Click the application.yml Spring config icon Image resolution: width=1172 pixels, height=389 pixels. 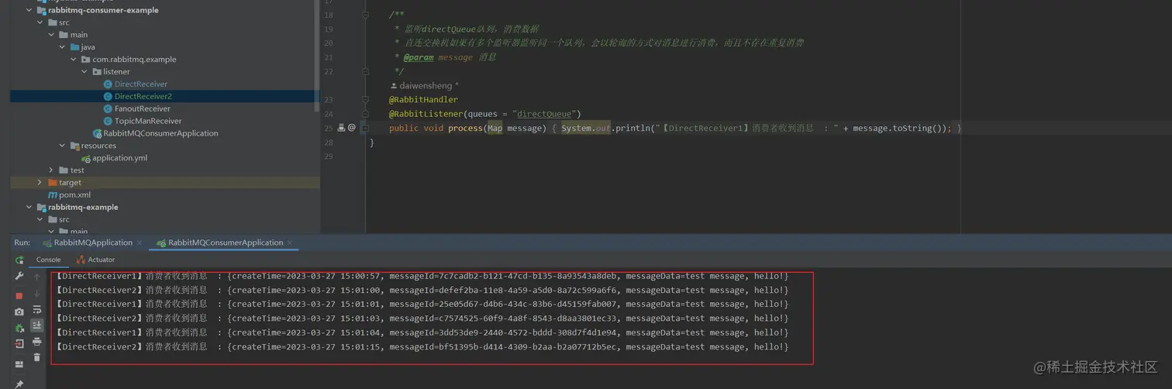click(86, 158)
